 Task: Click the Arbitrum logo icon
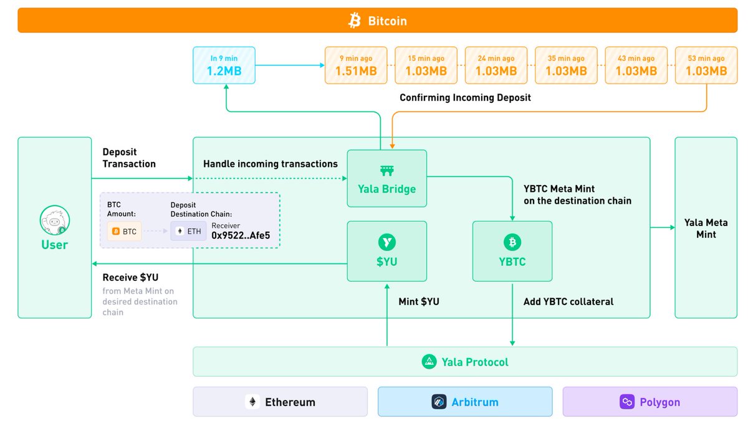click(x=439, y=402)
